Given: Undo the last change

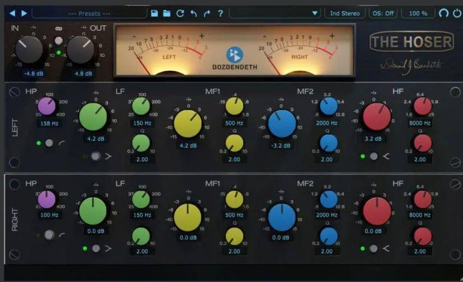Looking at the screenshot, I should click(x=193, y=13).
